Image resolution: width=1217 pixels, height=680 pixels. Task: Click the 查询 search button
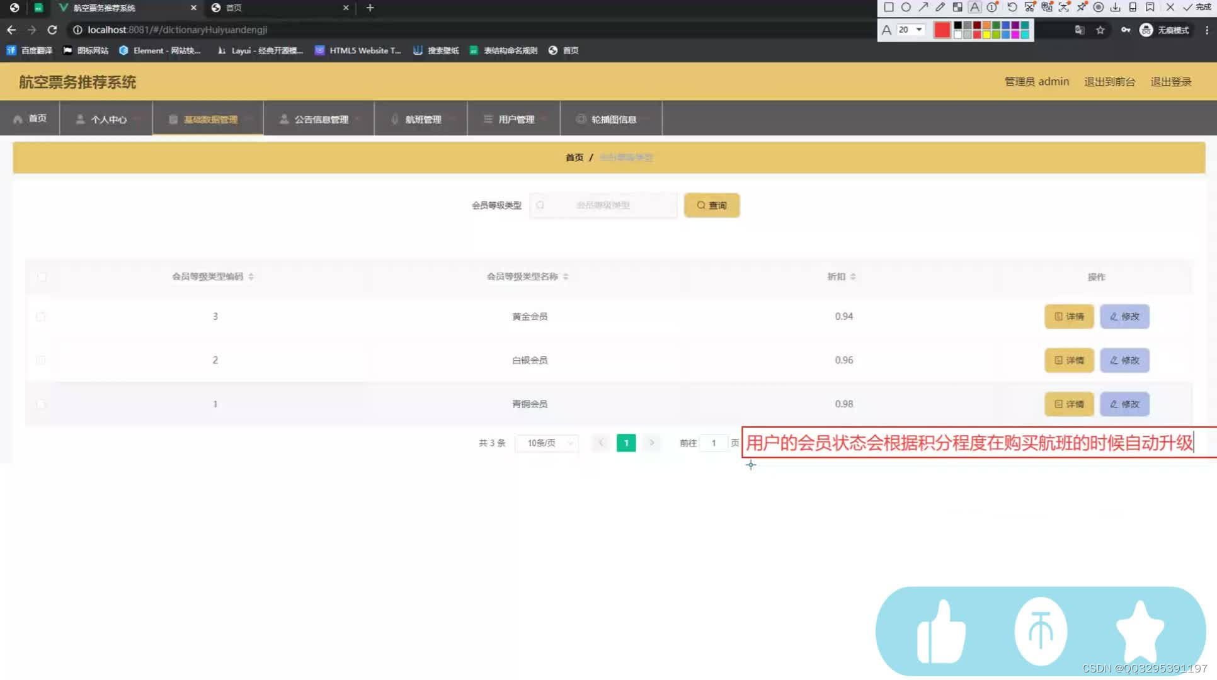[x=712, y=205]
